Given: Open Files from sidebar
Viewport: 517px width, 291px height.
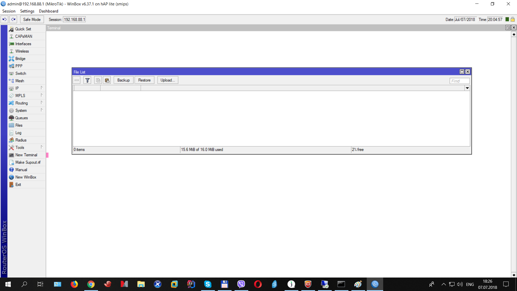Looking at the screenshot, I should click(27, 125).
